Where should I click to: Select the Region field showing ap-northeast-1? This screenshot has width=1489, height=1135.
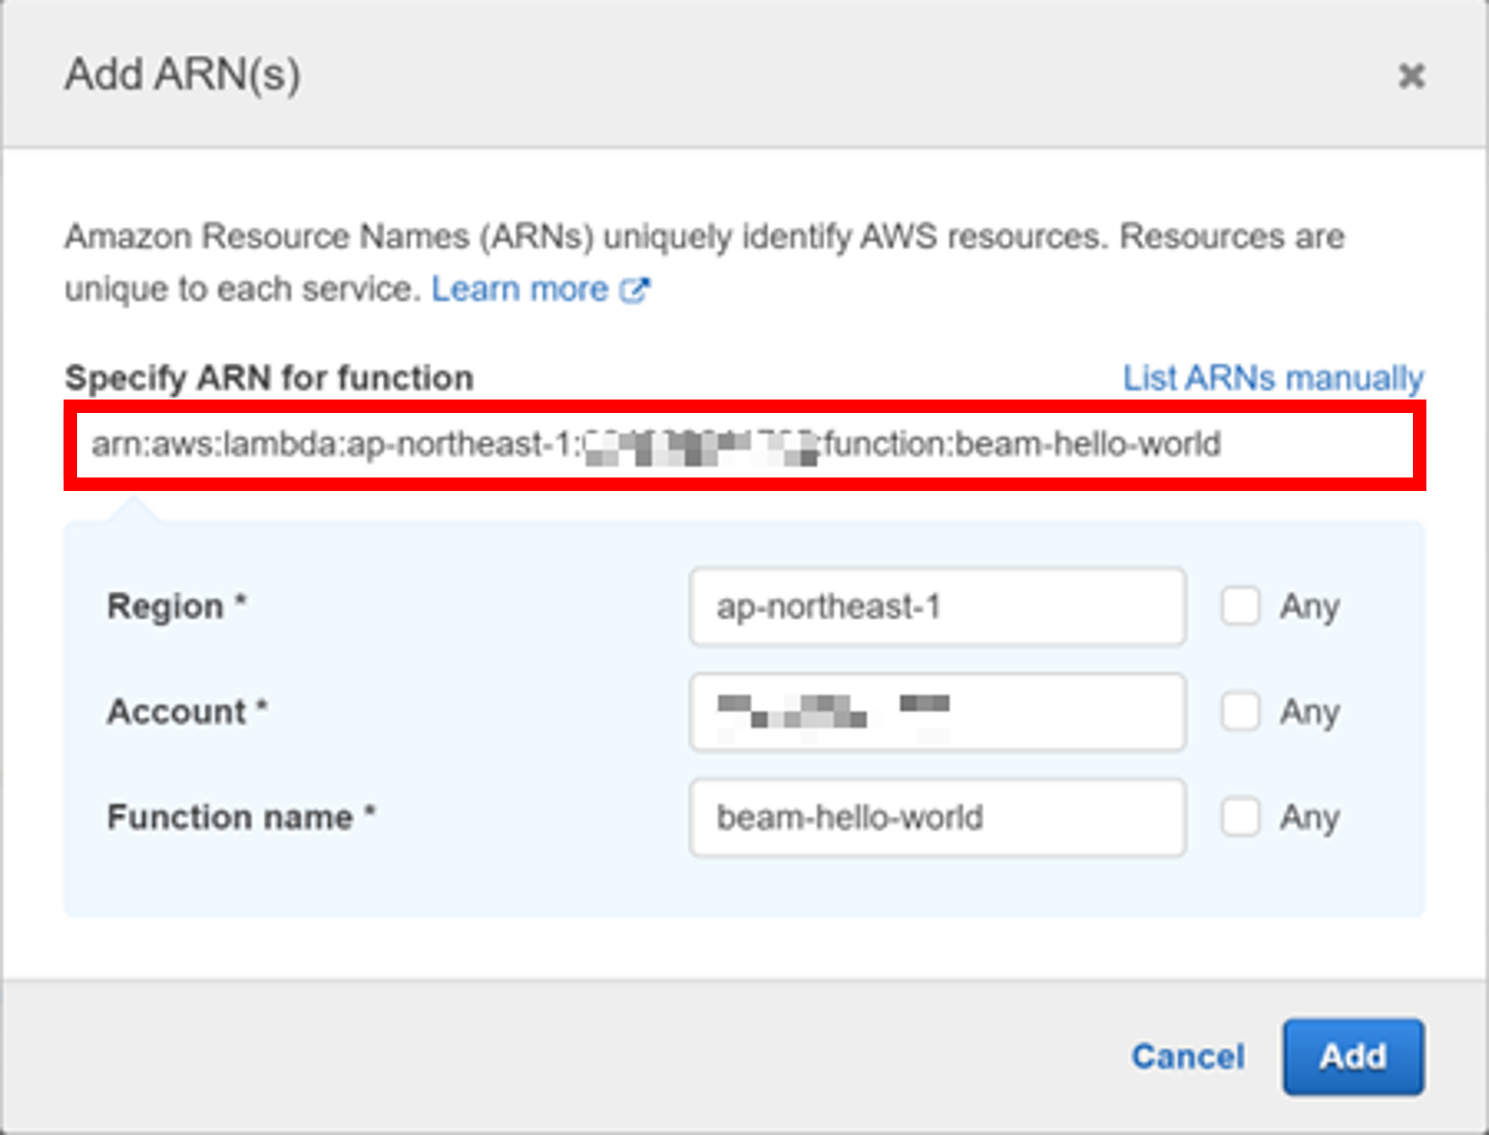936,607
